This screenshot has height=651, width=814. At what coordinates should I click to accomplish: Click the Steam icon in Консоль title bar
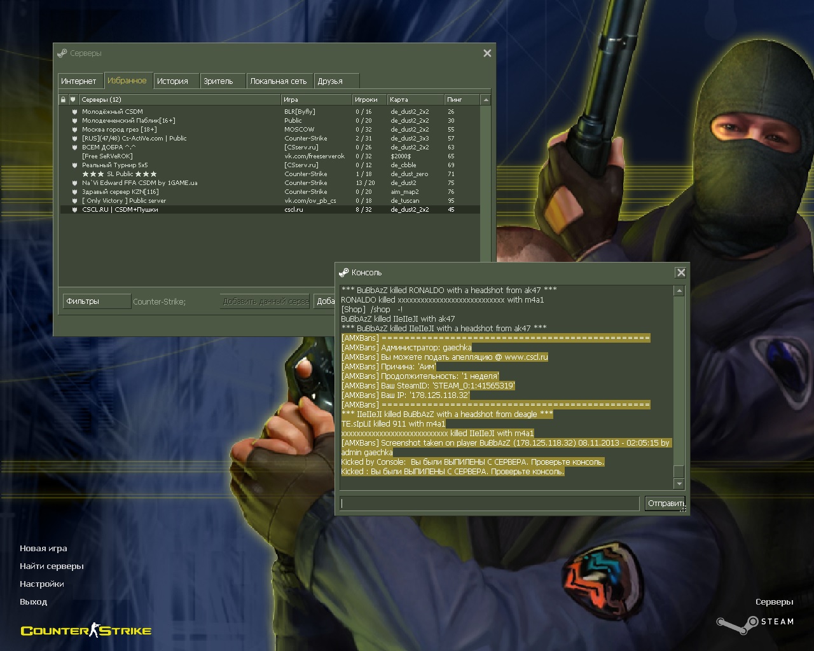(x=343, y=272)
